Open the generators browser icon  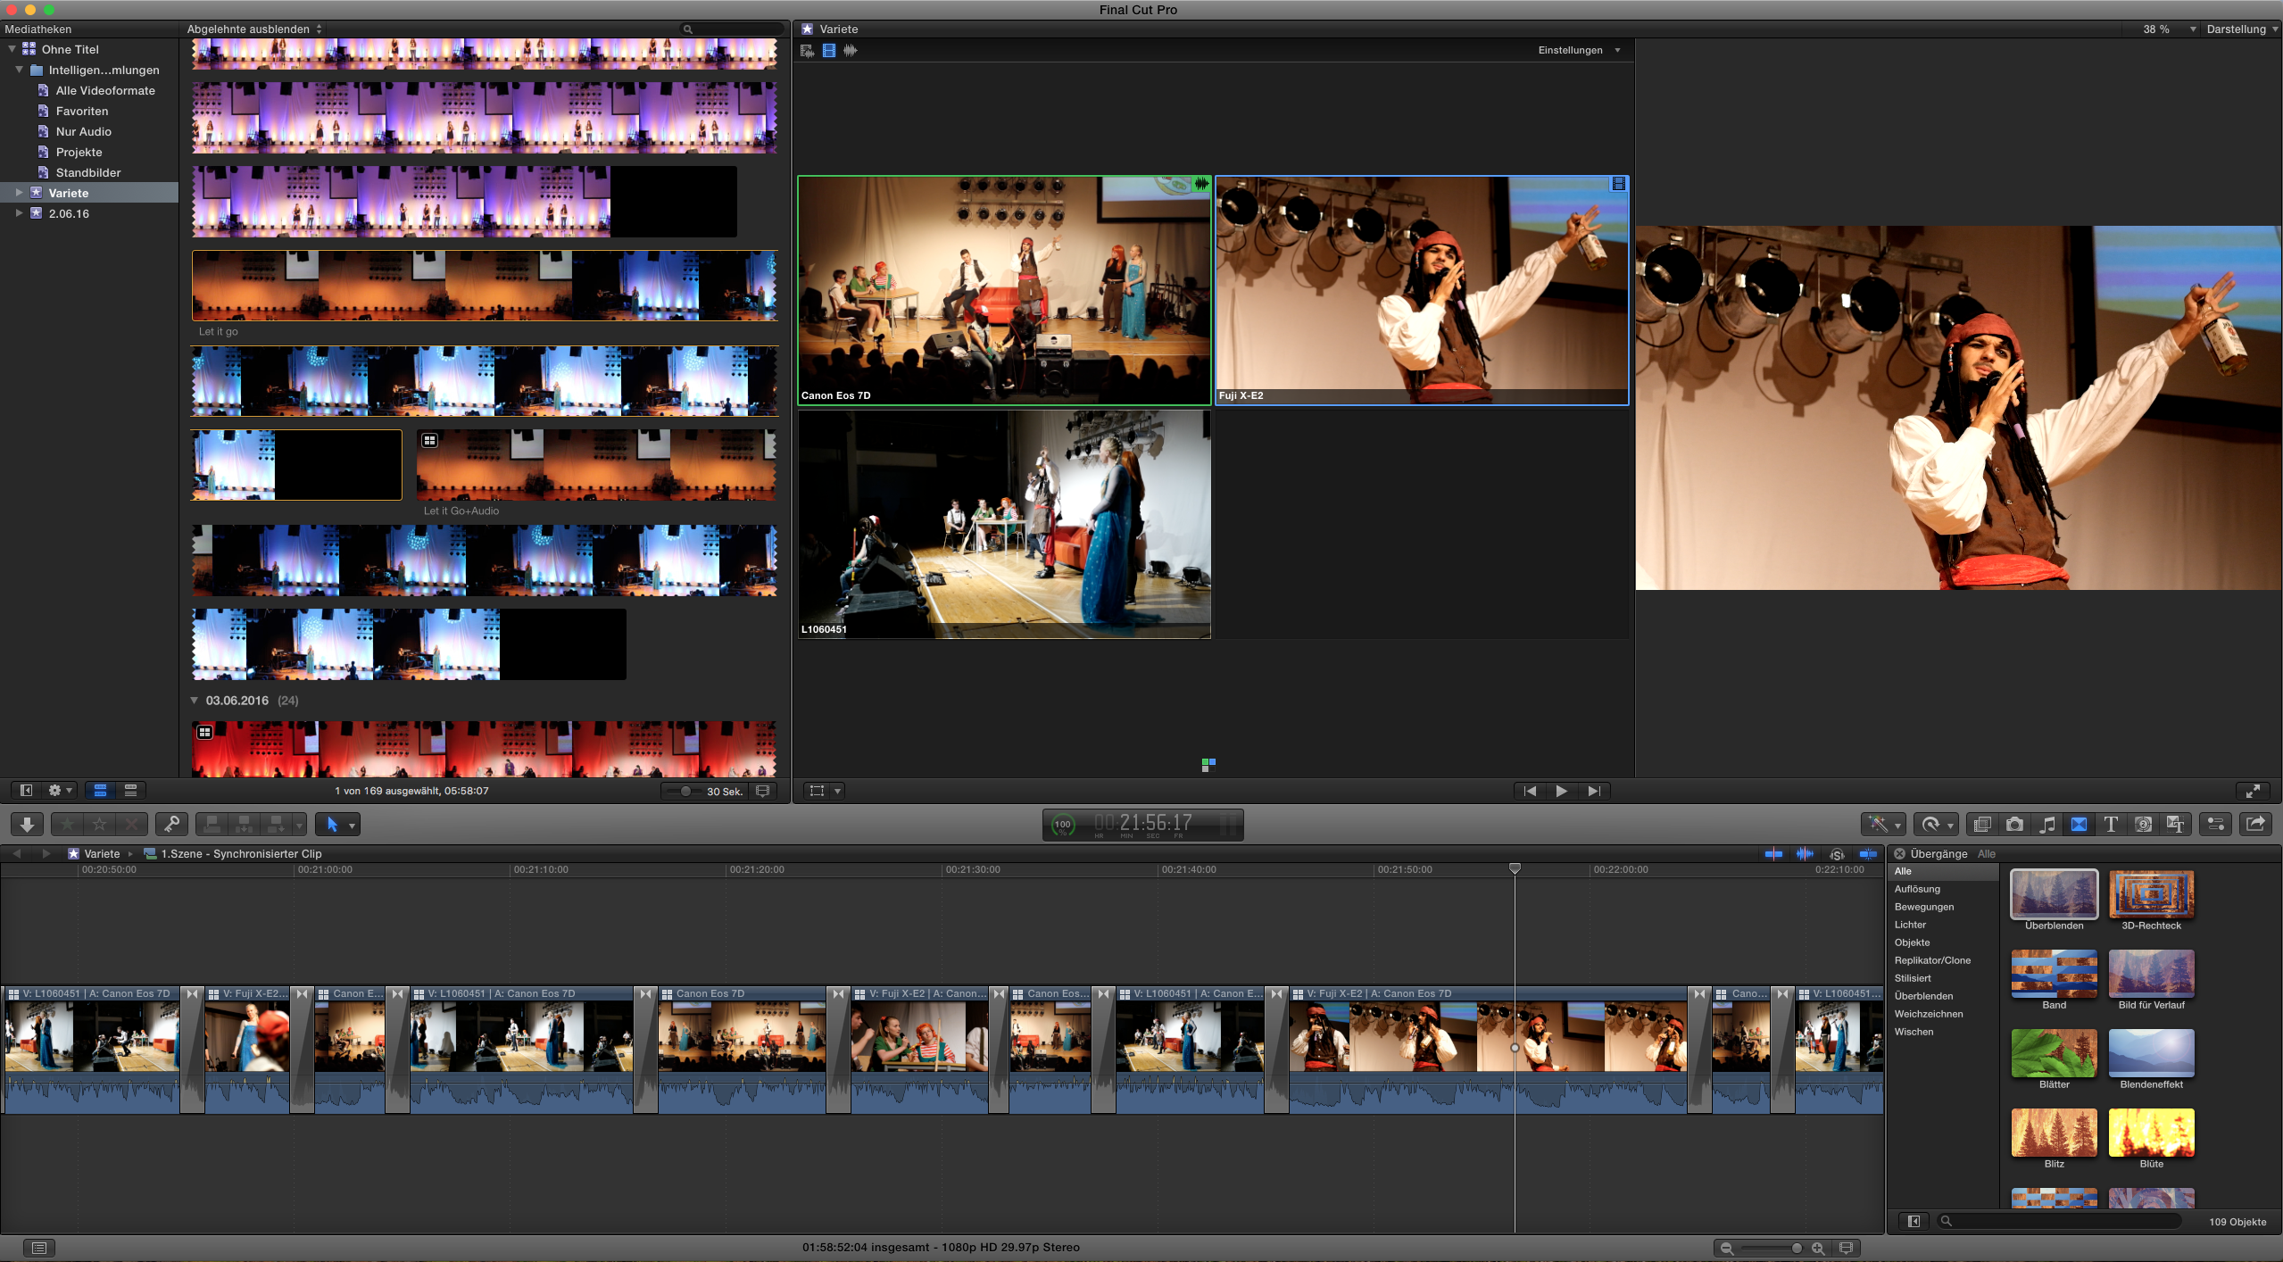click(x=2143, y=825)
